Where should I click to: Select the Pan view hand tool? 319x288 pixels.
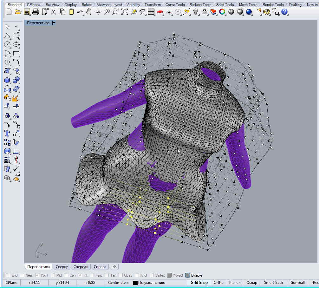89,12
